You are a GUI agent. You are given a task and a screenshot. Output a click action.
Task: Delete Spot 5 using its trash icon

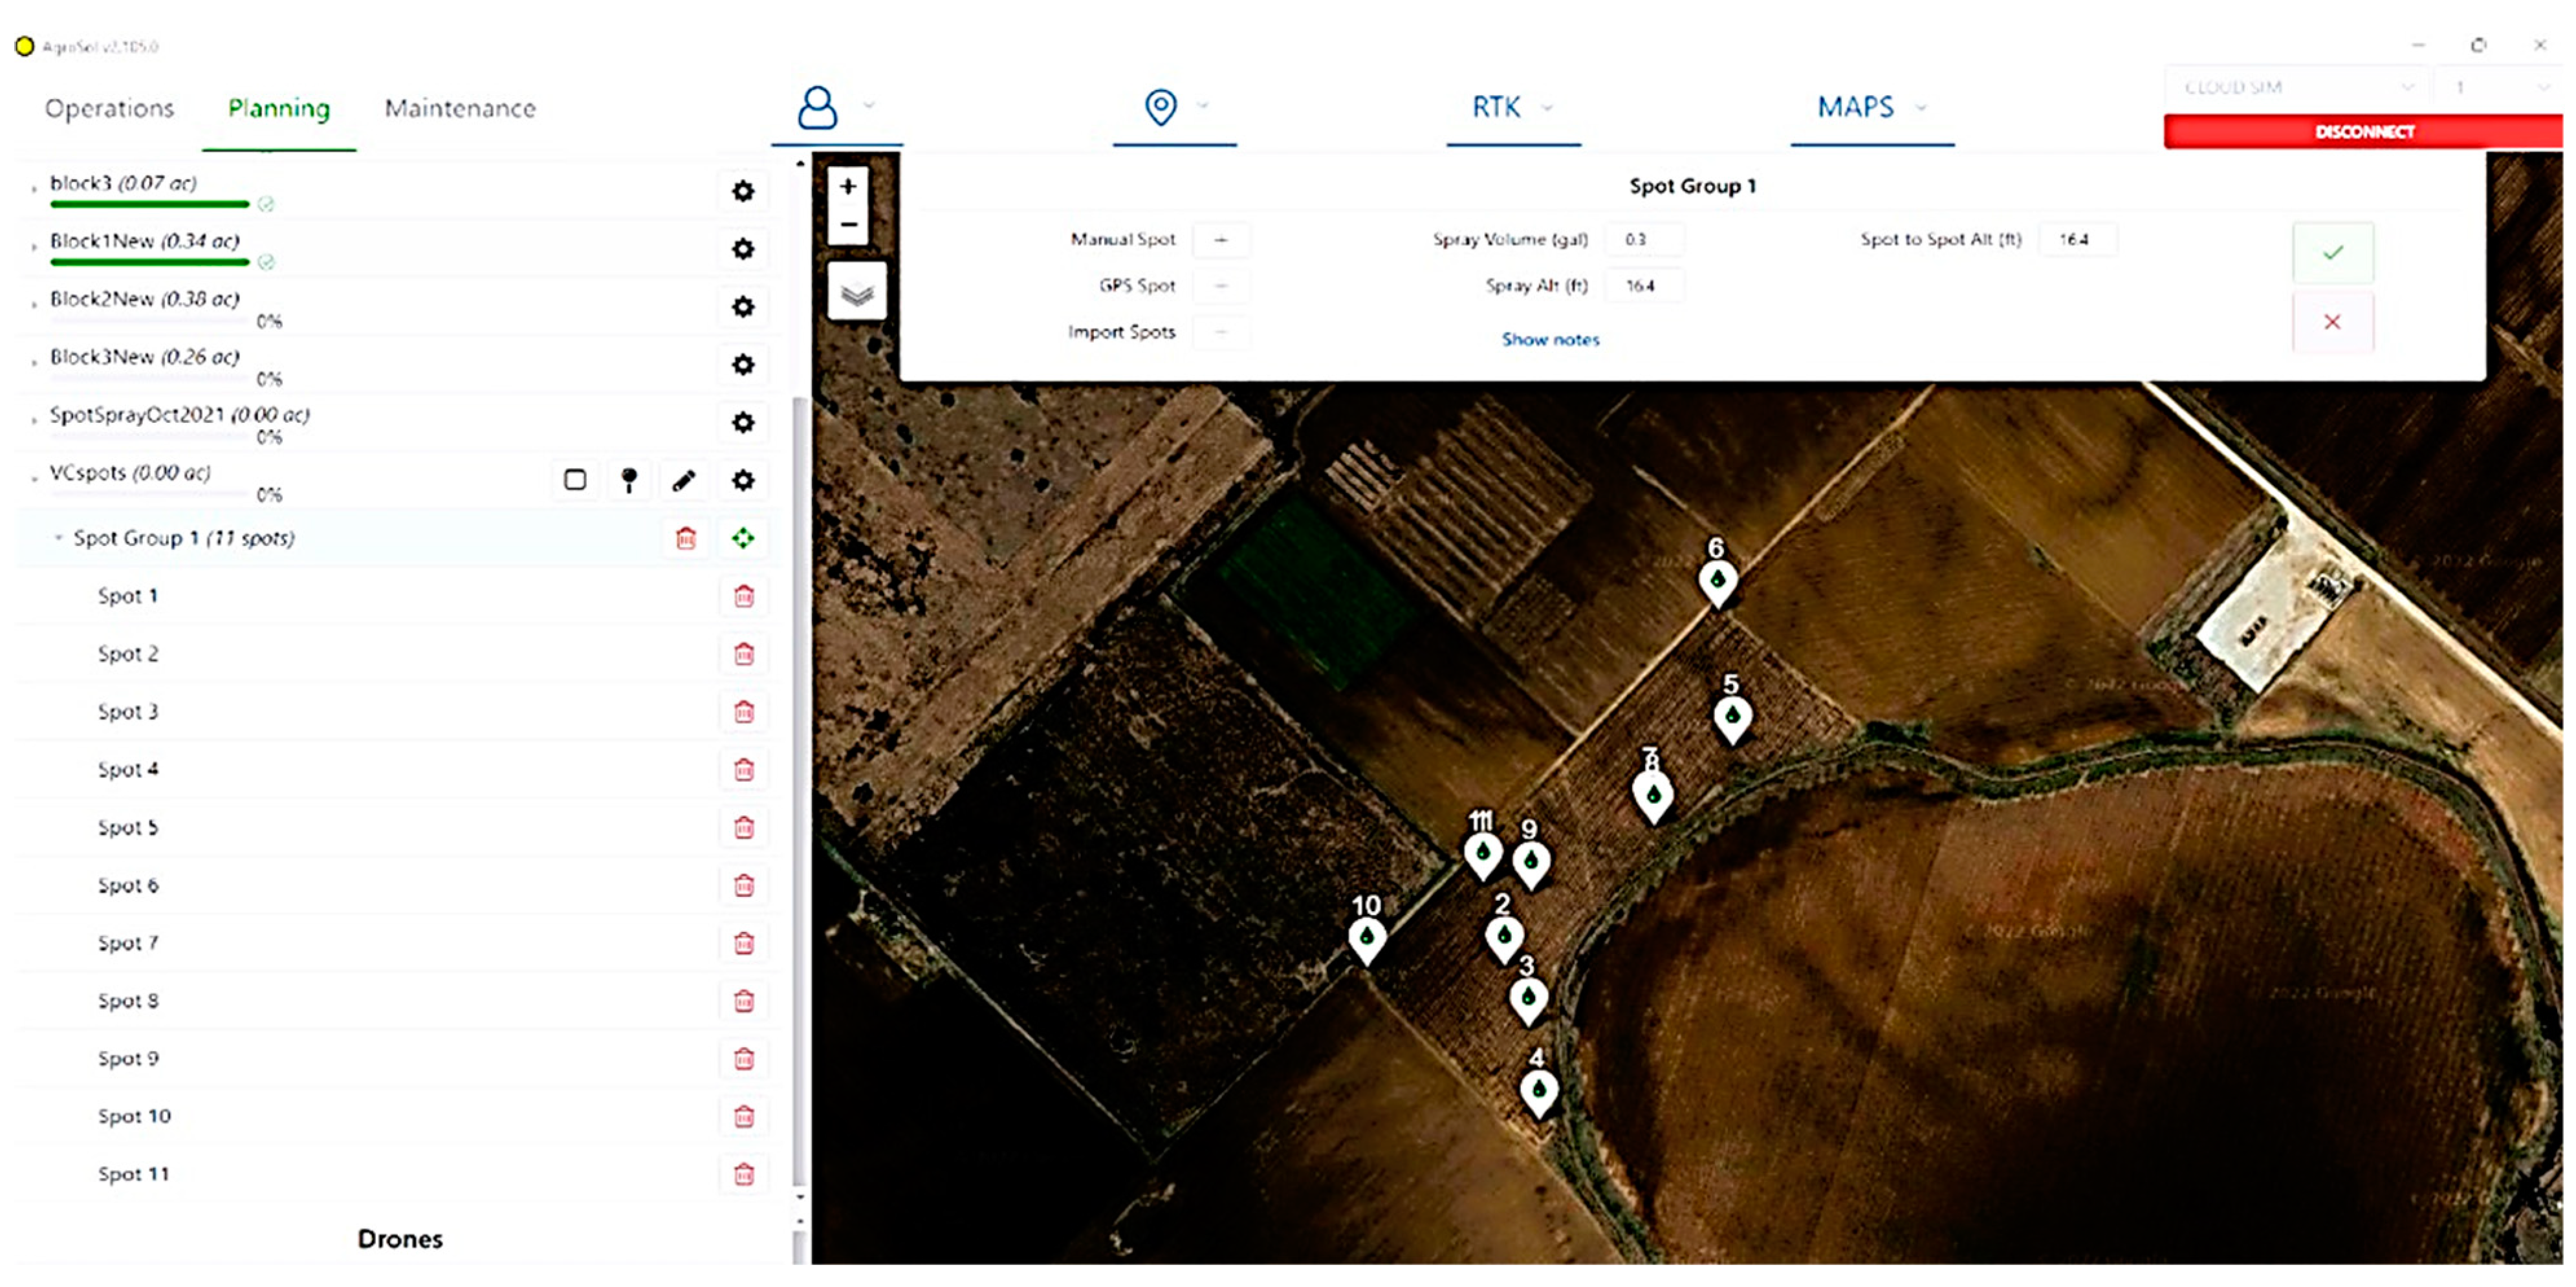743,828
